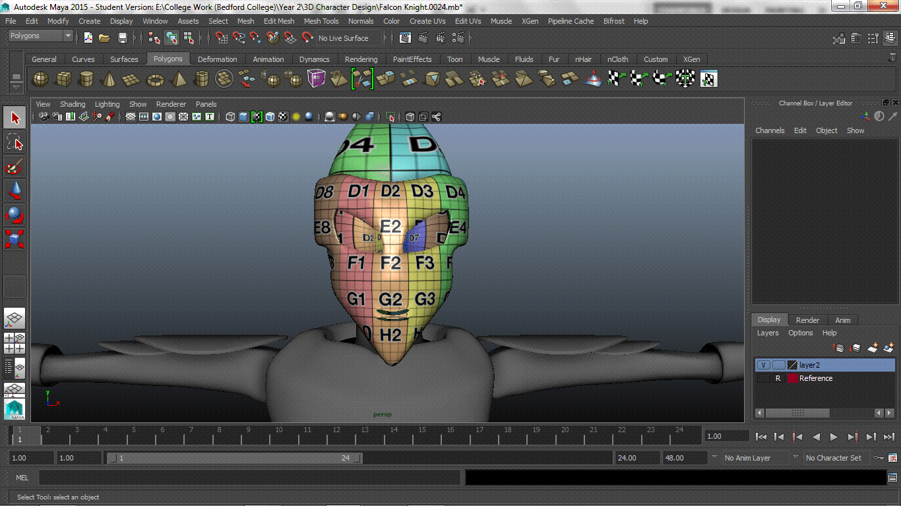The image size is (901, 506).
Task: Toggle textured display in viewport toolbar
Action: [283, 117]
